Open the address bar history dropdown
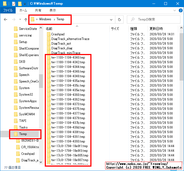The image size is (184, 171). point(111,19)
